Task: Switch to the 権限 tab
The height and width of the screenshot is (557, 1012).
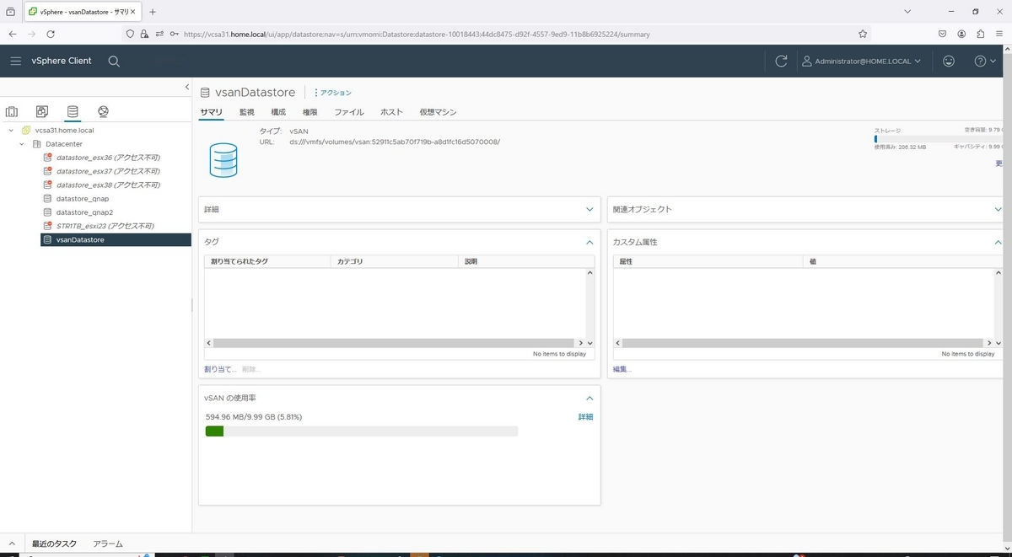Action: click(310, 112)
